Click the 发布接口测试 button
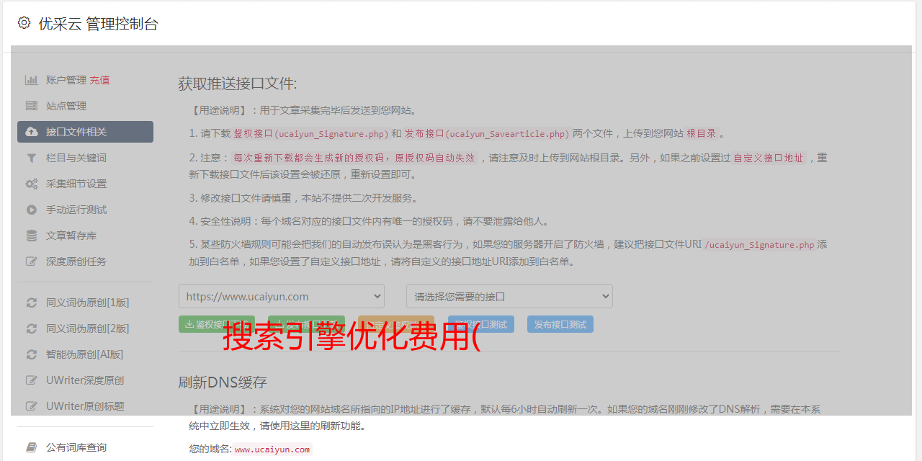The image size is (922, 461). pyautogui.click(x=560, y=324)
